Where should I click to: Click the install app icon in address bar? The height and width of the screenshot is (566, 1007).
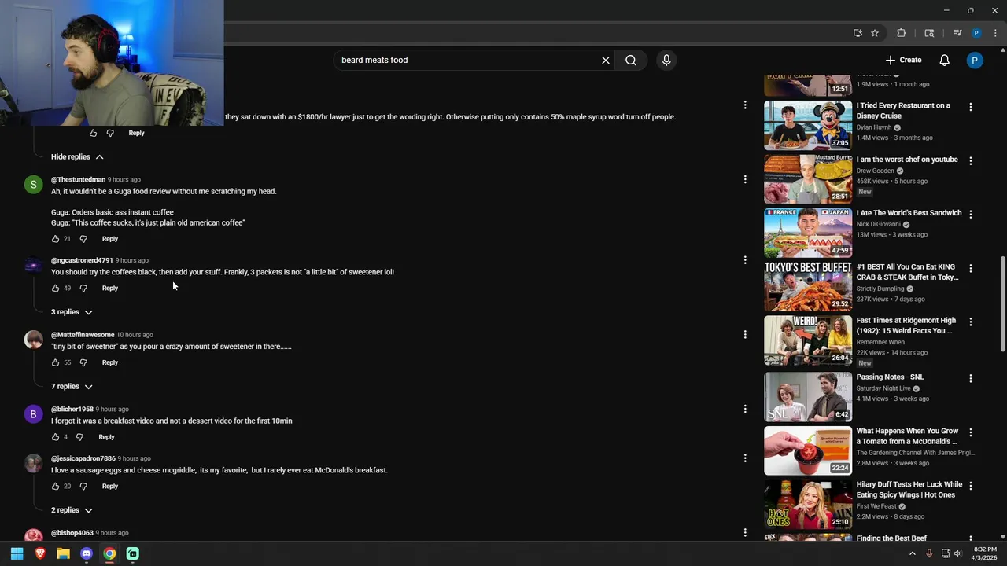[x=858, y=33]
